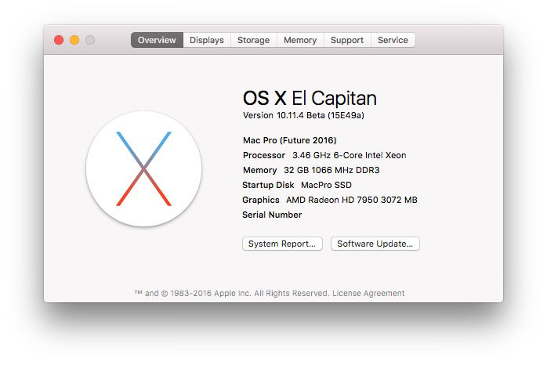Click the Serial Number label
Screen dimensions: 547x365
pos(272,215)
